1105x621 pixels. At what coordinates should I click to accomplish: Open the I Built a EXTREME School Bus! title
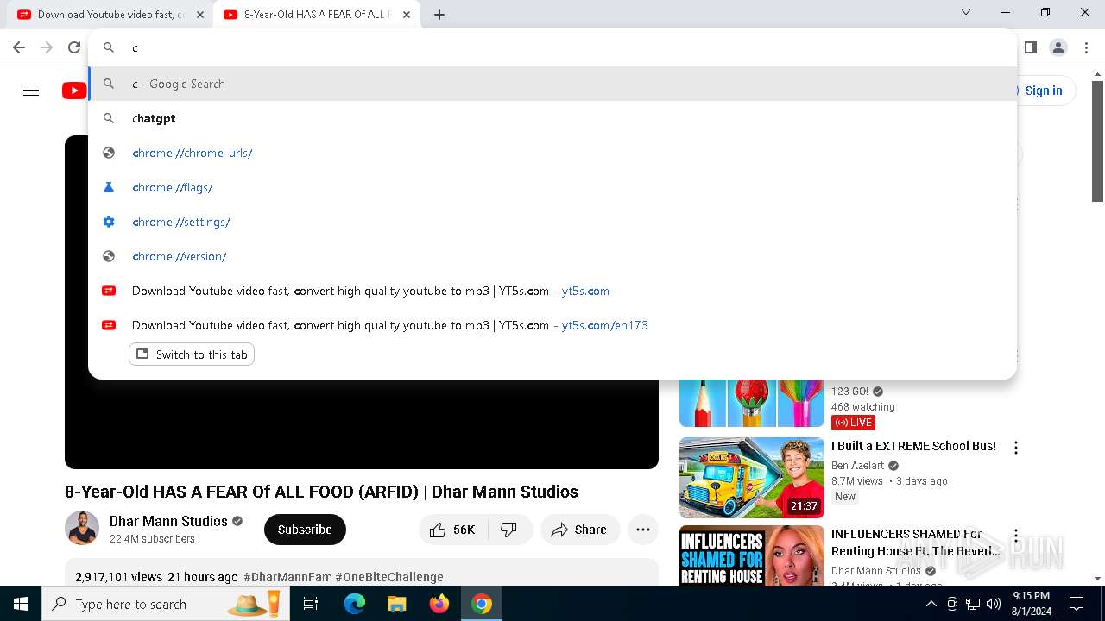click(913, 446)
